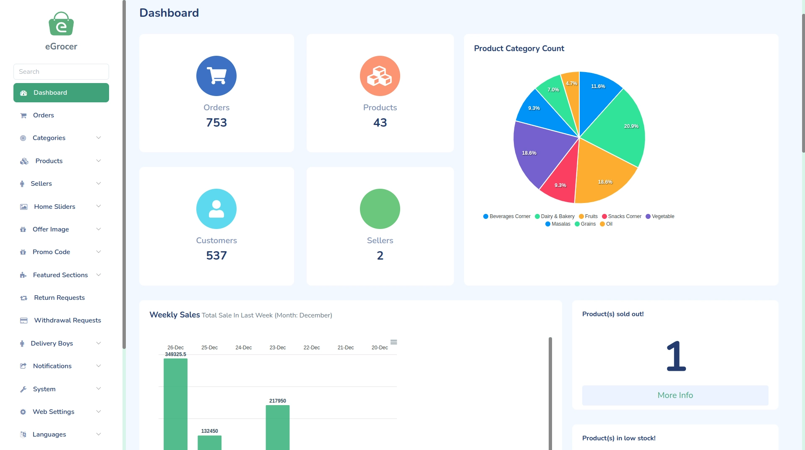The width and height of the screenshot is (805, 450).
Task: Click the Orders cart icon in sidebar
Action: coord(23,116)
